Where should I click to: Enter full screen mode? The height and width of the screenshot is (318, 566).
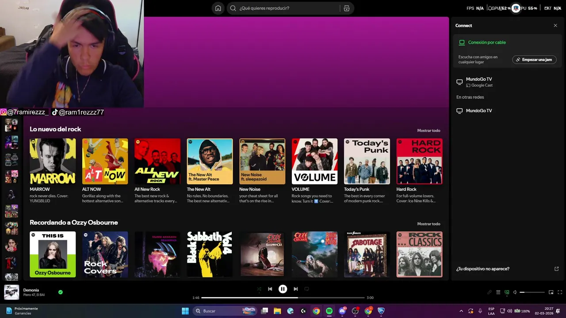click(560, 292)
